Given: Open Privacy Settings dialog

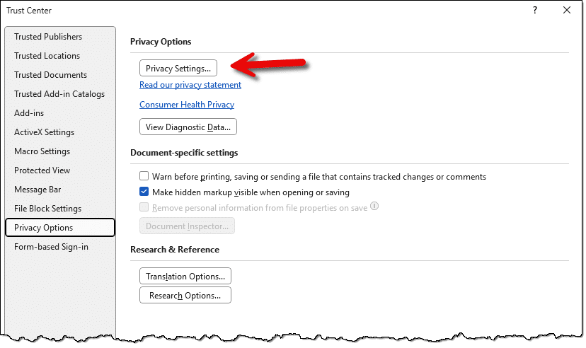Looking at the screenshot, I should tap(178, 68).
